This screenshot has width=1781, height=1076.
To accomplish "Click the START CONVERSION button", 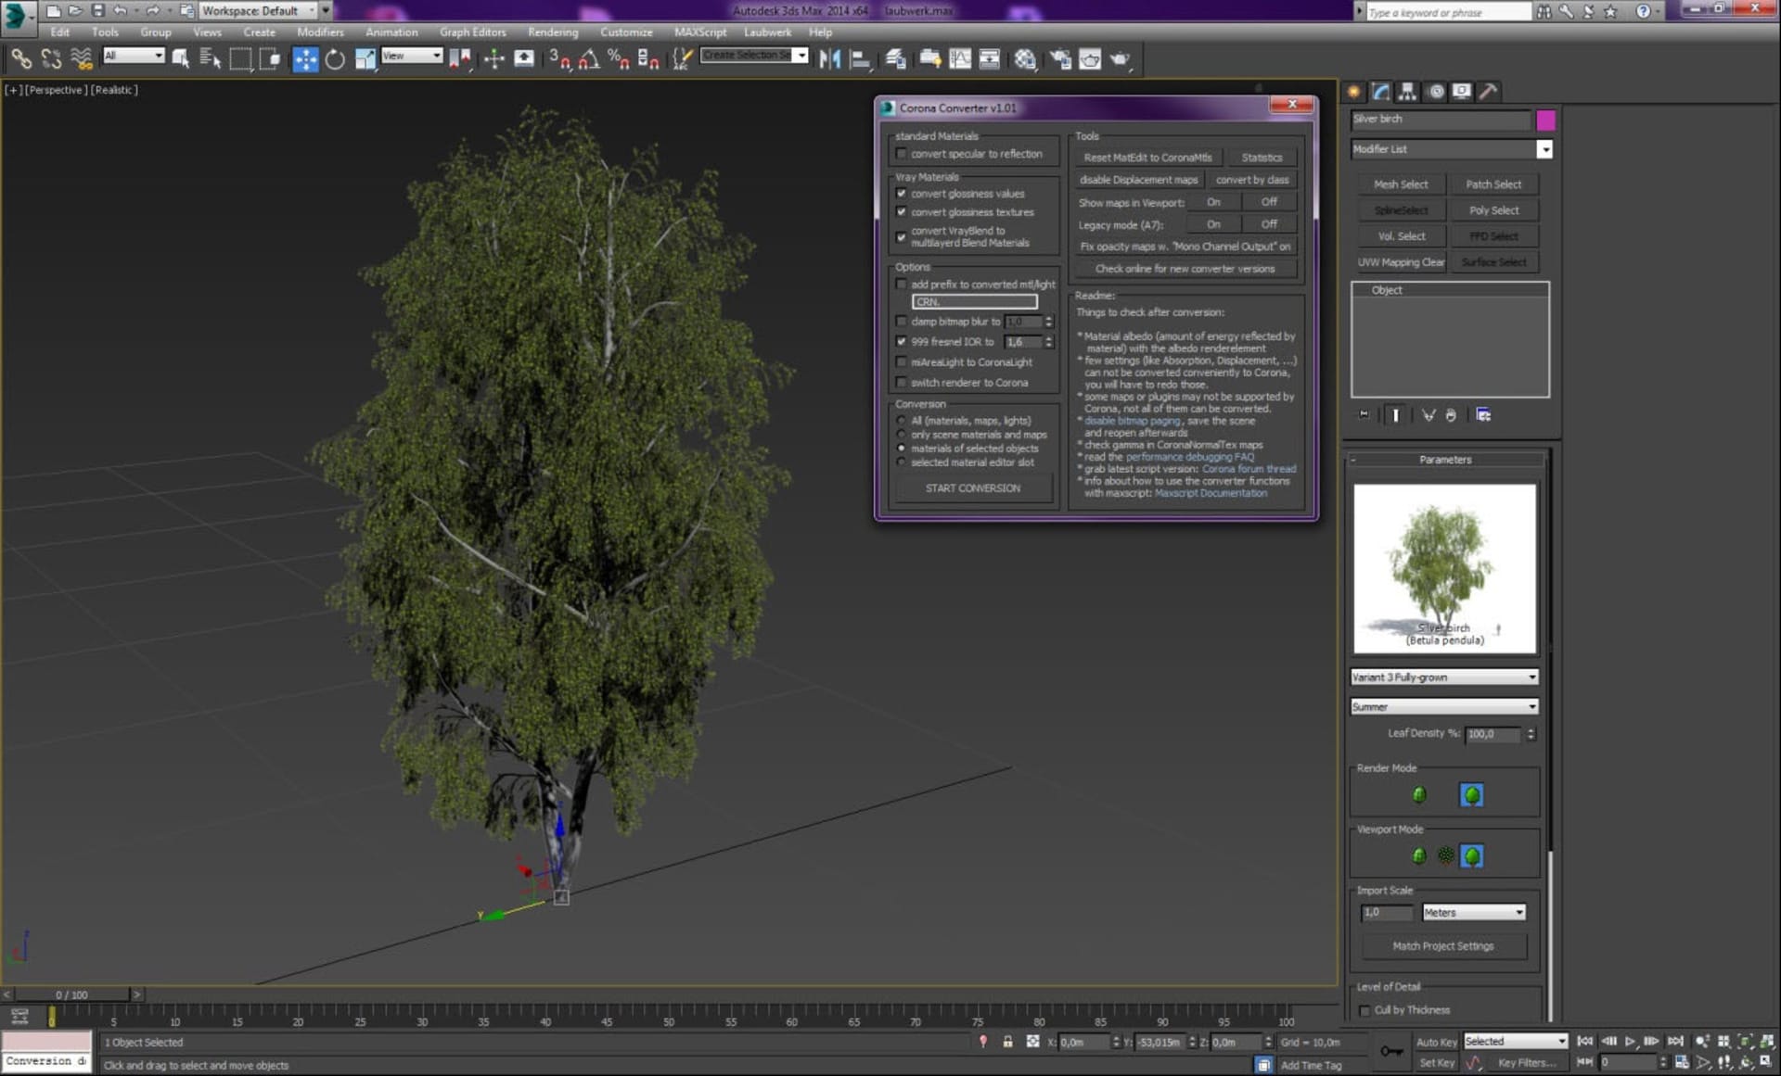I will click(x=972, y=488).
